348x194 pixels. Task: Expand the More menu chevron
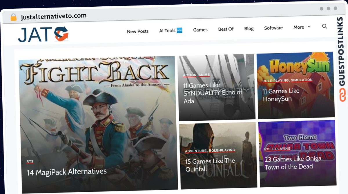pyautogui.click(x=309, y=27)
